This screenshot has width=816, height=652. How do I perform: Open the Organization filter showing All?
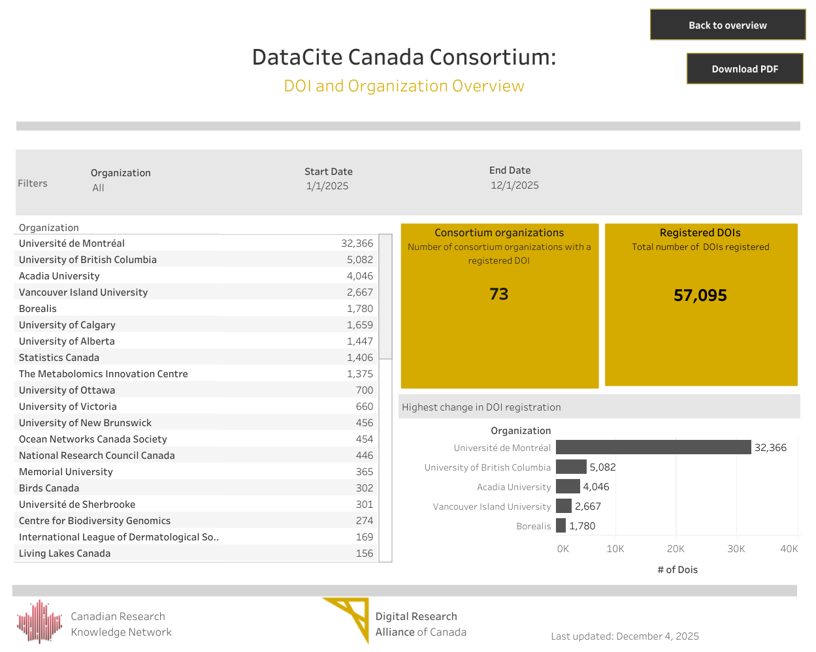coord(99,188)
